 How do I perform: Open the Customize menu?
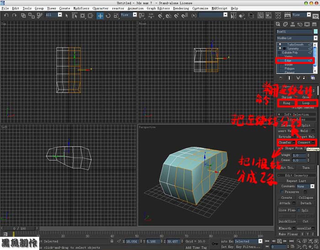tap(200, 8)
